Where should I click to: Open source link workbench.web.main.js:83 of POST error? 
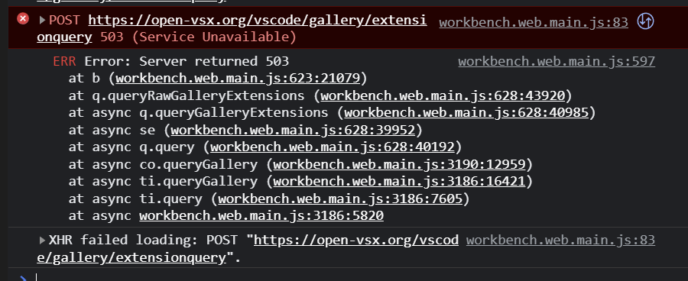tap(534, 22)
